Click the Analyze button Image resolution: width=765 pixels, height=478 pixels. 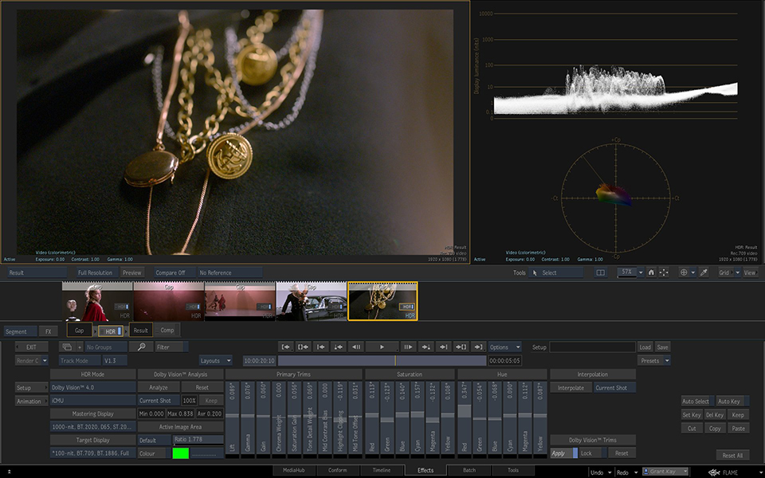click(x=159, y=387)
